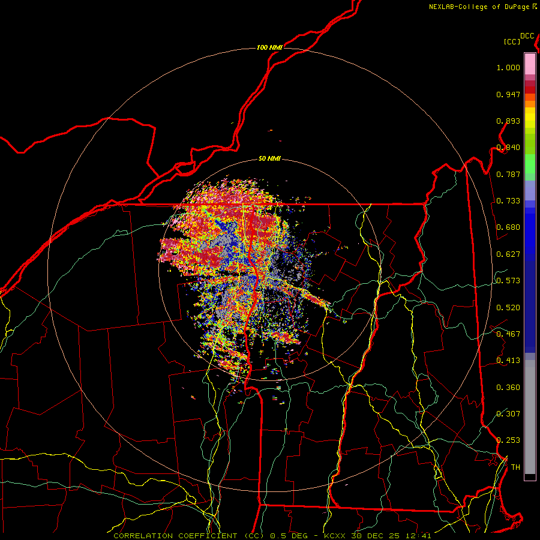Click the 100 NMI range ring label

pos(269,47)
